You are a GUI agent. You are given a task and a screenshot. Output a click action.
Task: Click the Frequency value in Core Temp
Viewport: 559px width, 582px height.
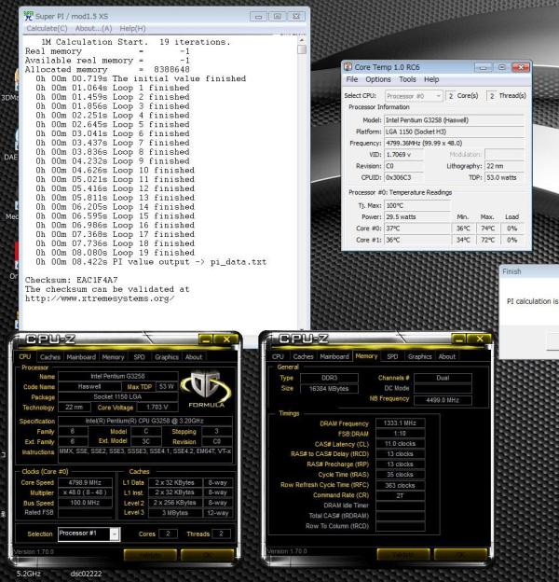454,144
